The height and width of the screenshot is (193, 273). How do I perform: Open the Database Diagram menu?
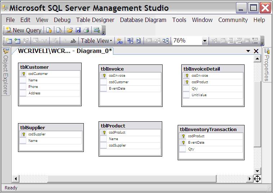pyautogui.click(x=143, y=20)
